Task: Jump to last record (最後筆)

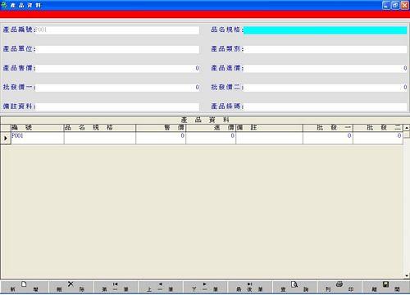Action: (x=249, y=287)
